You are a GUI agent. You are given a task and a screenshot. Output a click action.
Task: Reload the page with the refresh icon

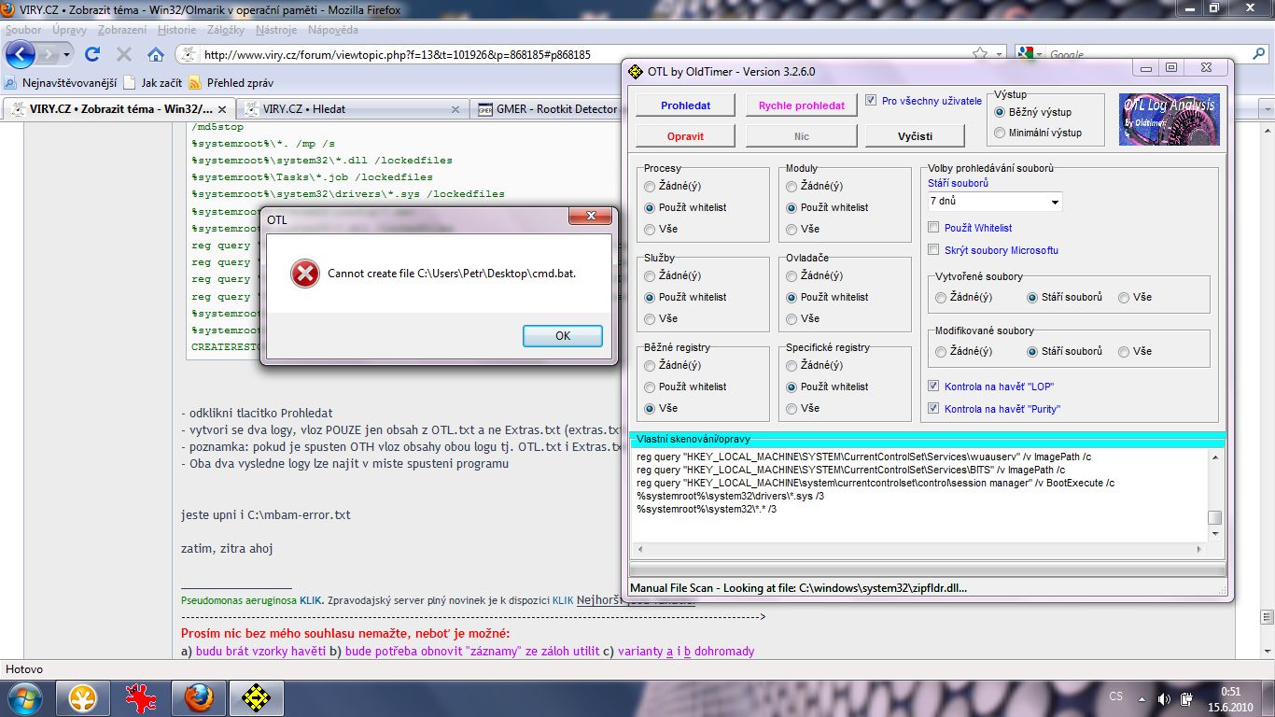click(x=91, y=54)
